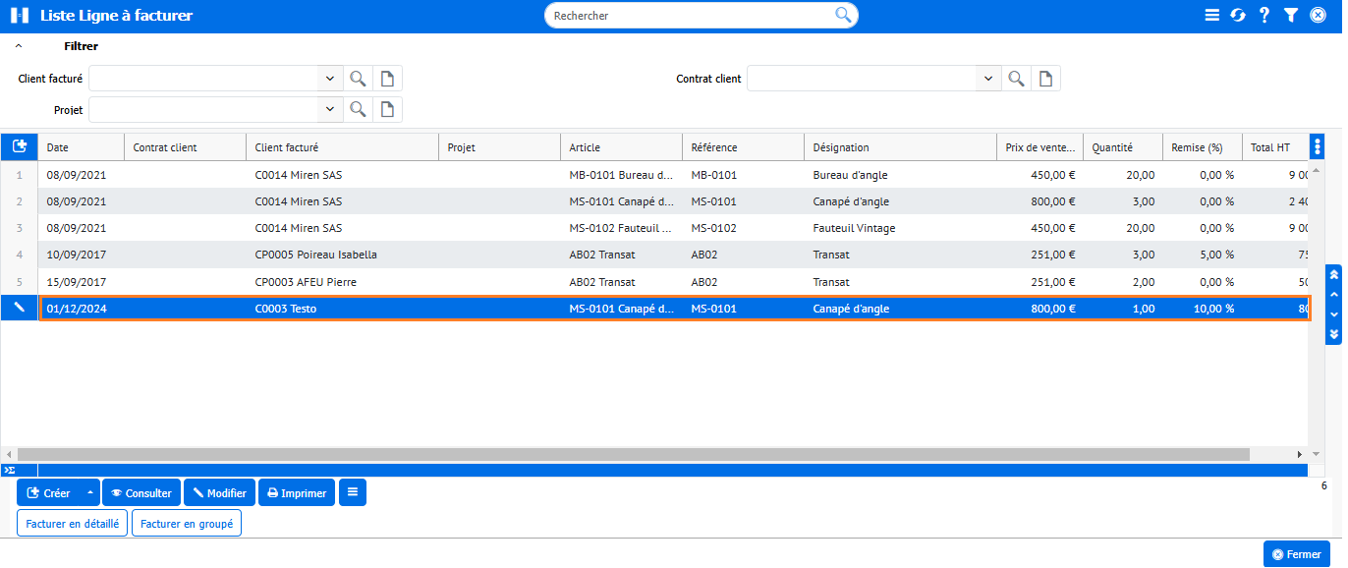Collapse the Filtrer section
Image resolution: width=1348 pixels, height=568 pixels.
click(19, 46)
